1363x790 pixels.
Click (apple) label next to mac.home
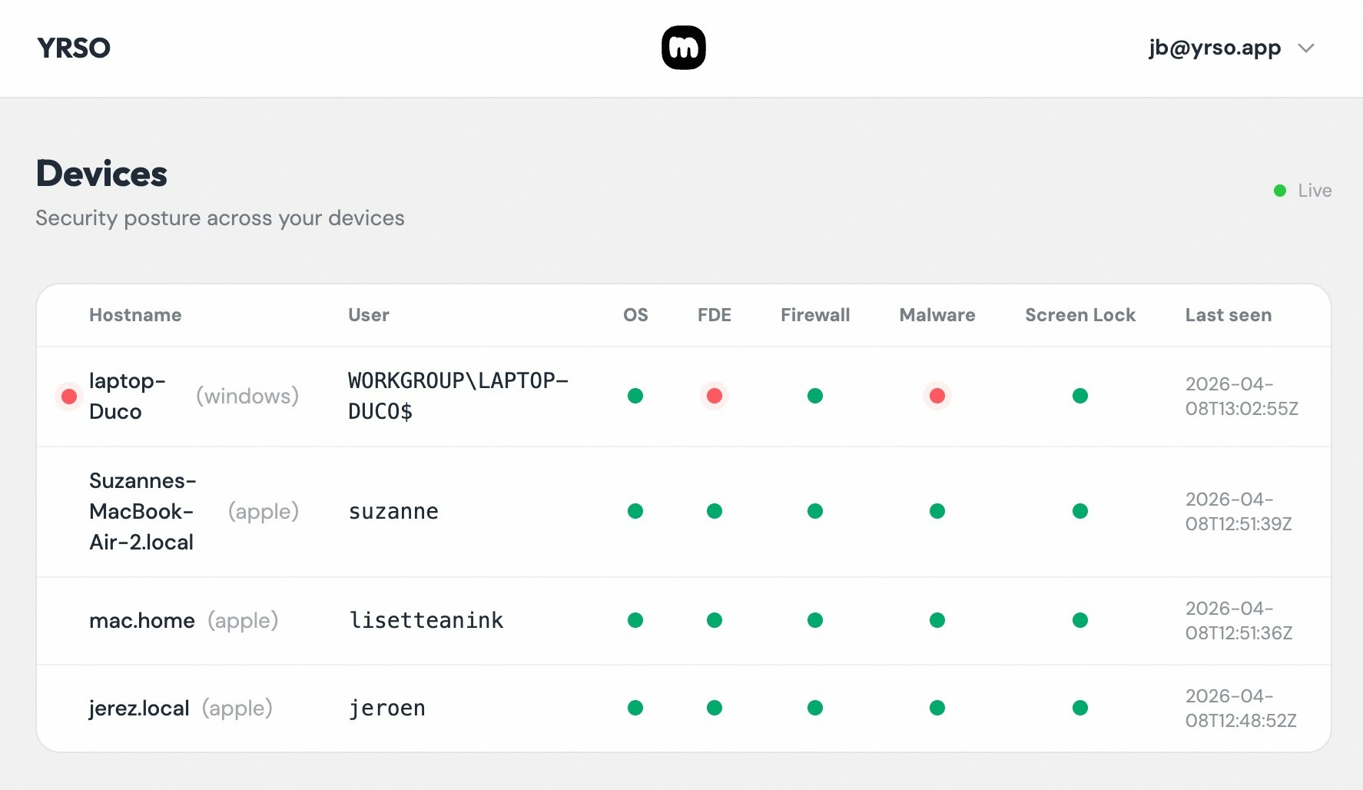coord(243,621)
